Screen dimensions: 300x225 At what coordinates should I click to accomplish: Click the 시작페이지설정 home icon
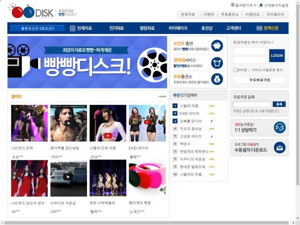point(260,4)
